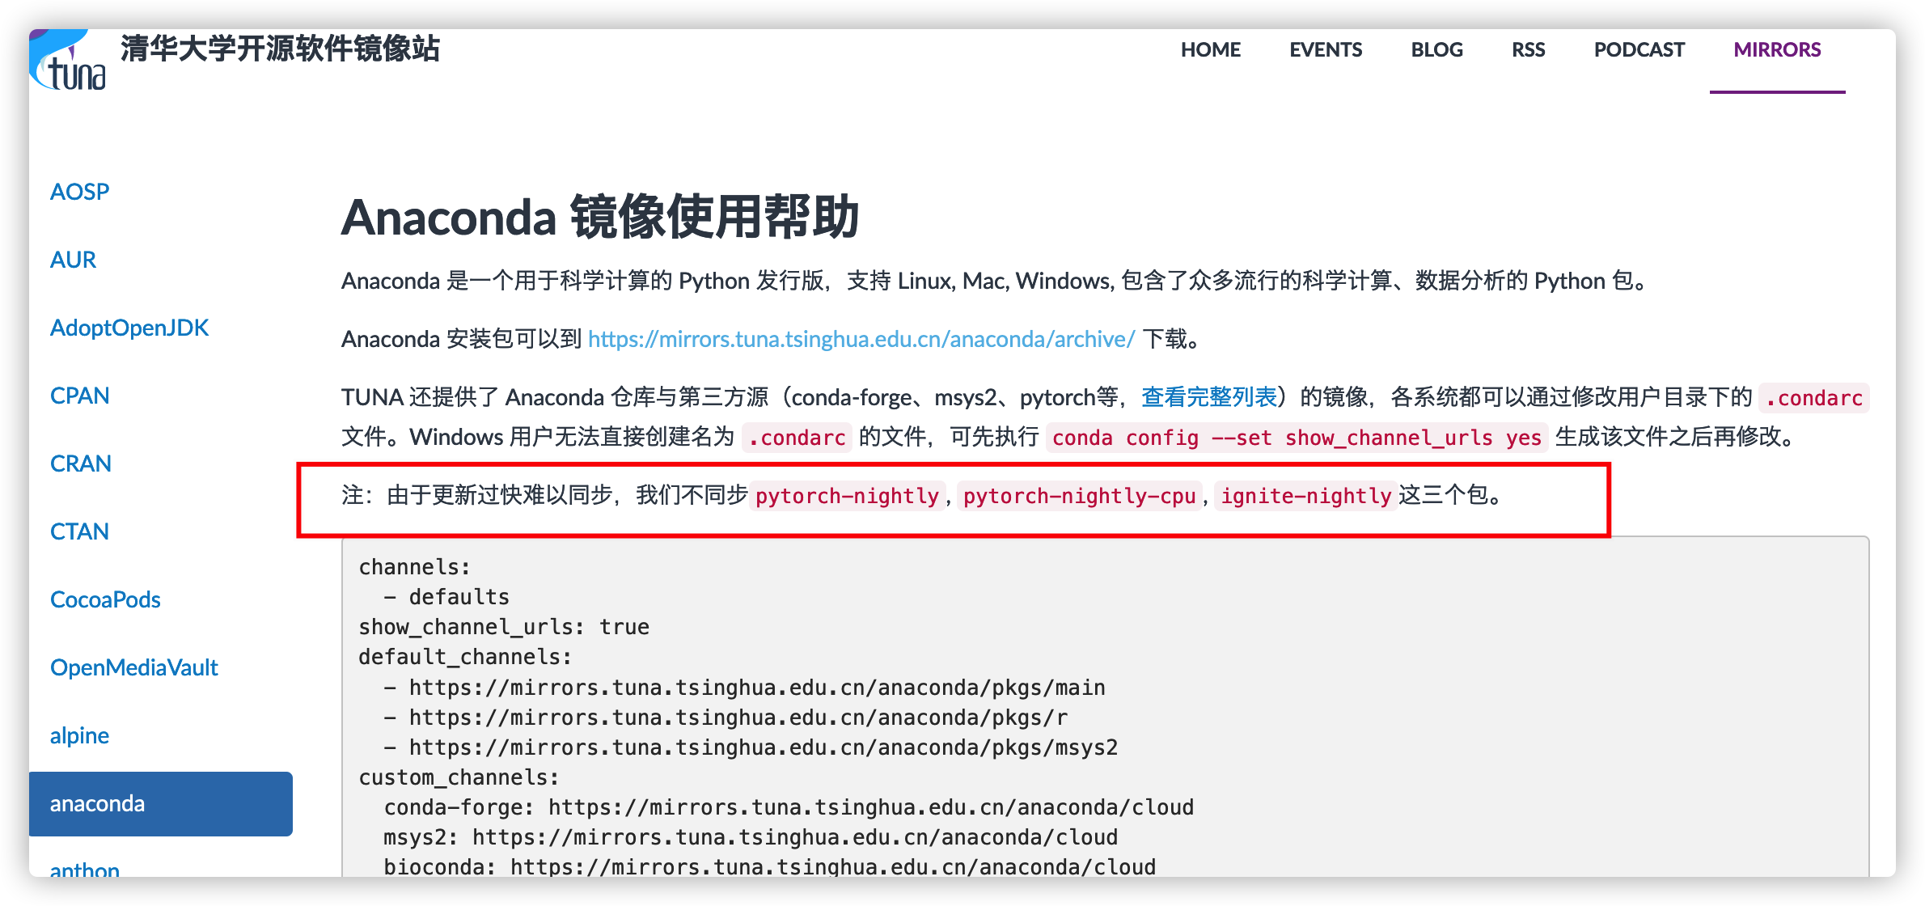Select OpenMediaVault in sidebar
This screenshot has width=1925, height=906.
click(x=134, y=667)
